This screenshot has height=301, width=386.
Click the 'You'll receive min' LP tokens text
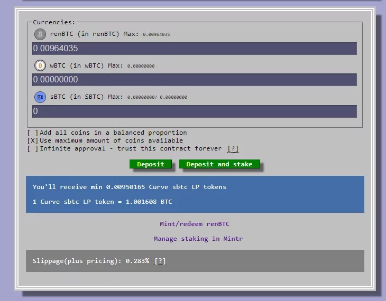click(129, 187)
